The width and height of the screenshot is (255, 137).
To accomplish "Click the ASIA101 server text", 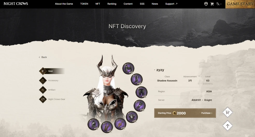I will click(196, 100).
